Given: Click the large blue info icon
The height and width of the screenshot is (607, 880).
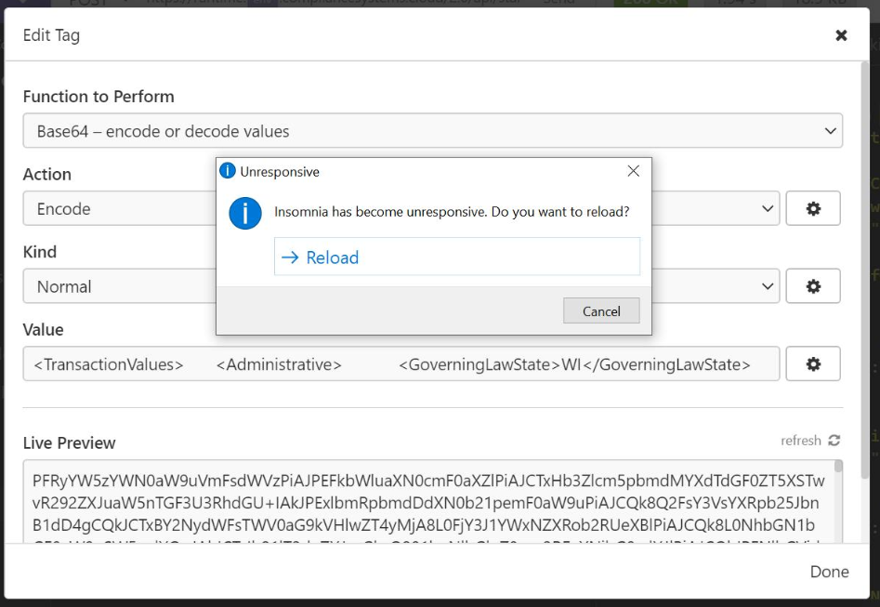Looking at the screenshot, I should (x=245, y=213).
